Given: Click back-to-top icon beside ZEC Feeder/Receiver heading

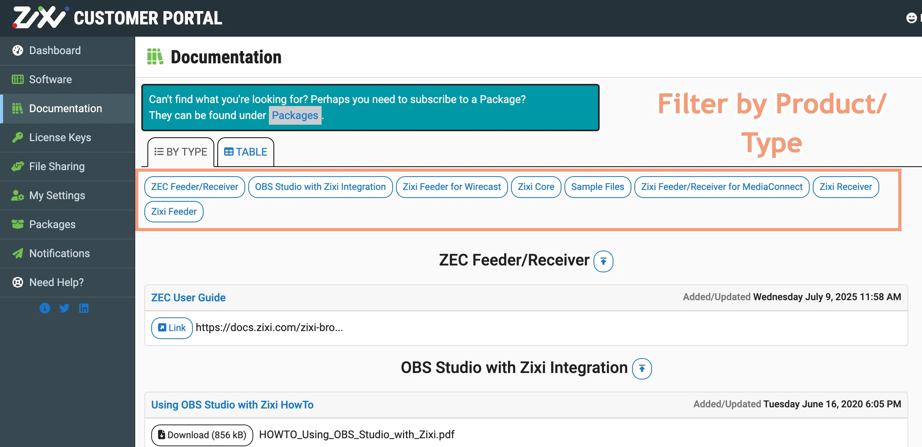Looking at the screenshot, I should (603, 261).
